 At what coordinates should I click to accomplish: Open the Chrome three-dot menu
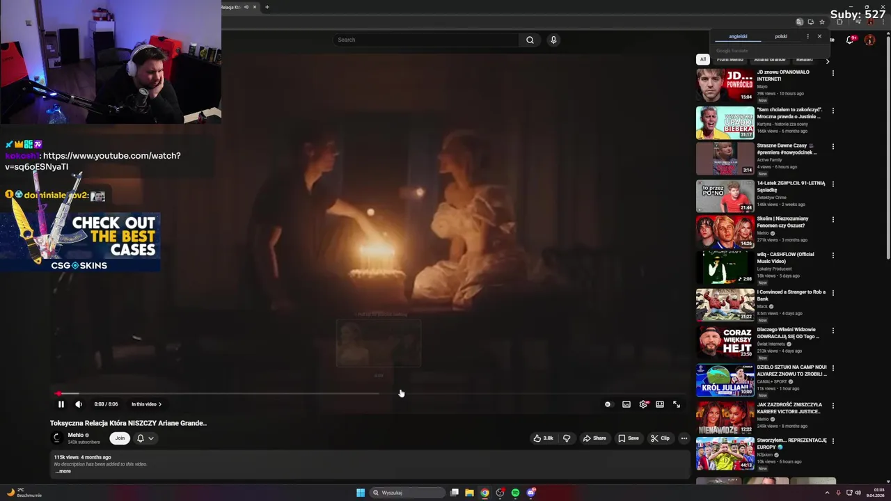click(x=883, y=22)
